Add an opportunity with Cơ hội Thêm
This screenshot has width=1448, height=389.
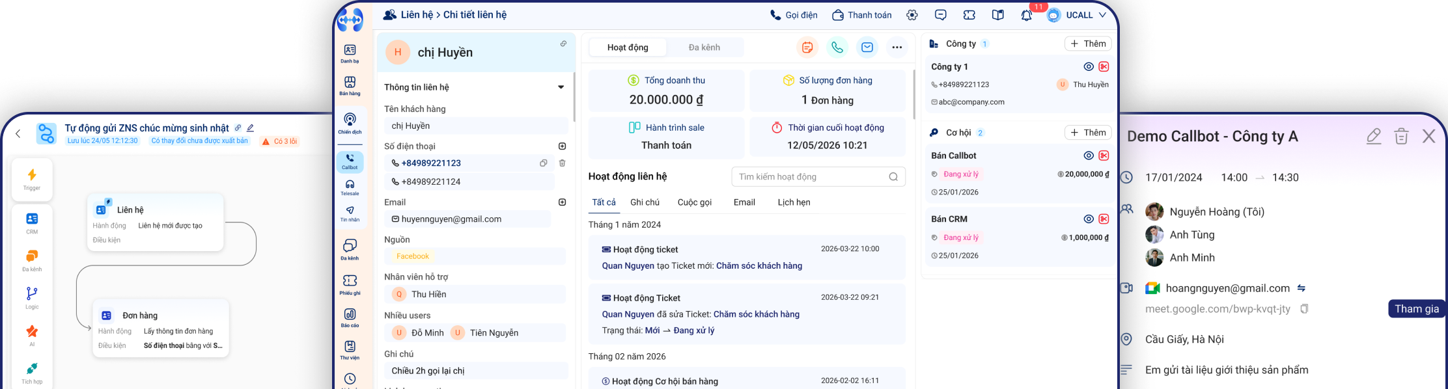click(x=1088, y=133)
